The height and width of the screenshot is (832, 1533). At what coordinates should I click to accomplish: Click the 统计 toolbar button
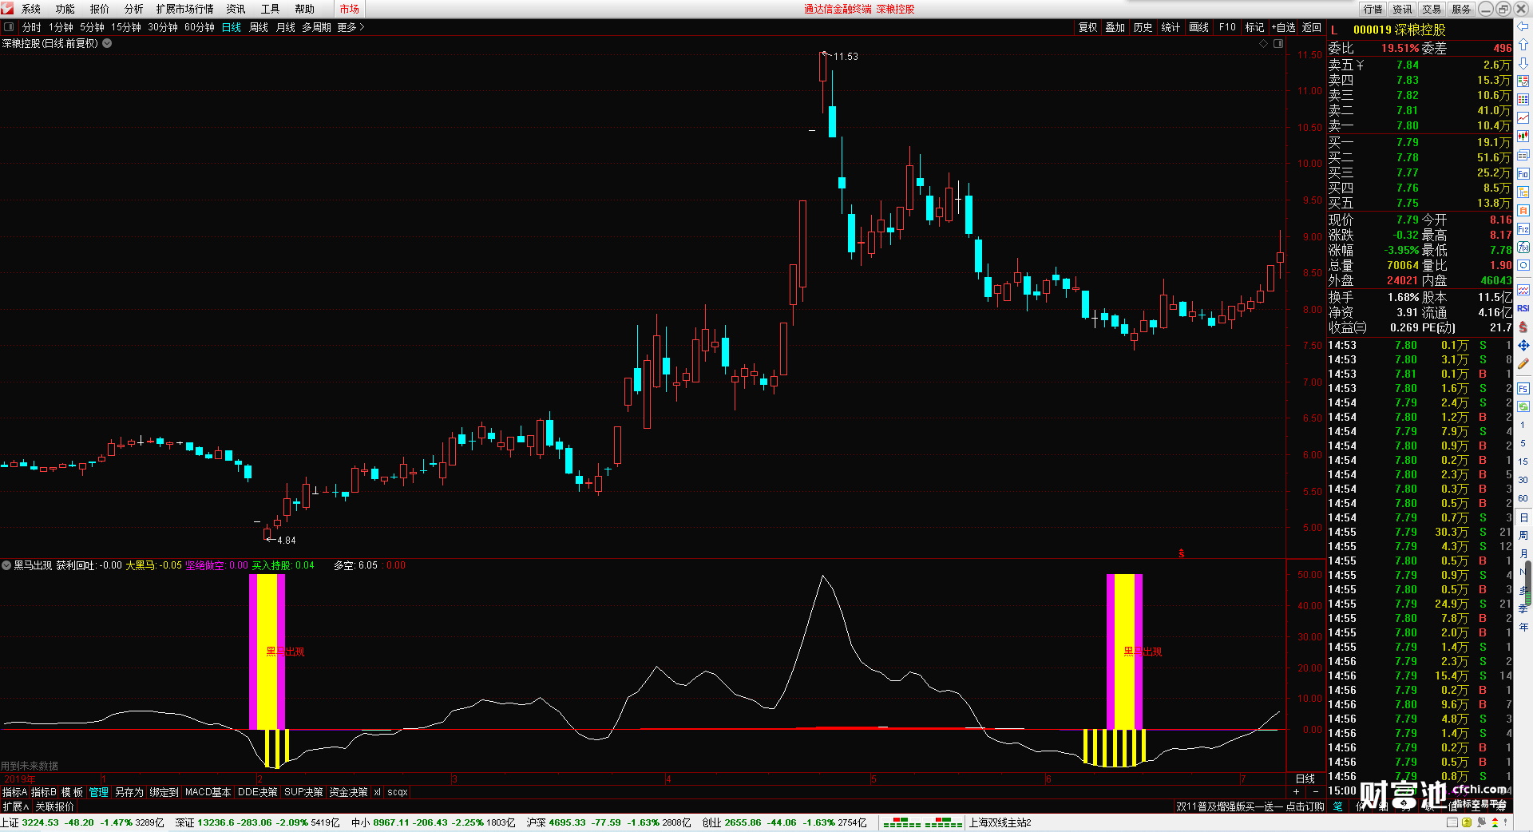(1171, 27)
